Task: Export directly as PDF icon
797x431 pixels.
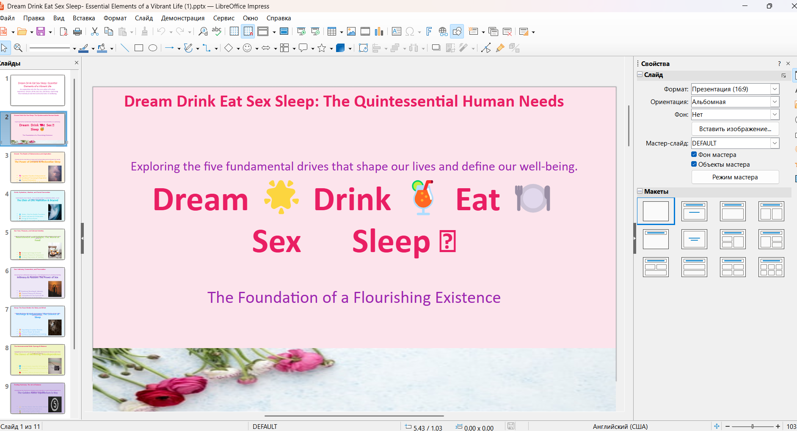Action: [x=63, y=32]
